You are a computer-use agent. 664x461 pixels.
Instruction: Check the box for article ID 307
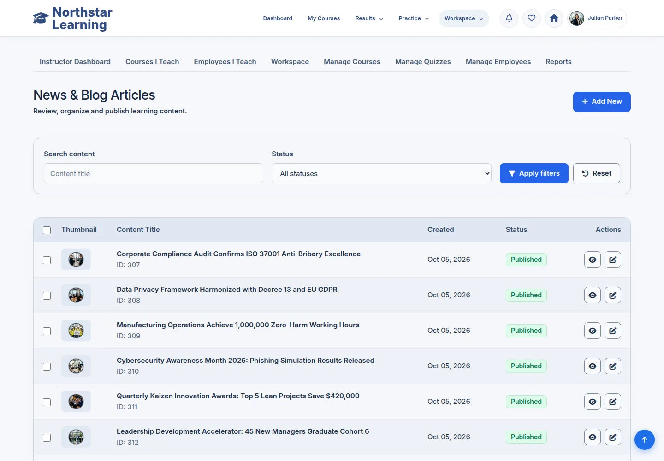(x=47, y=260)
